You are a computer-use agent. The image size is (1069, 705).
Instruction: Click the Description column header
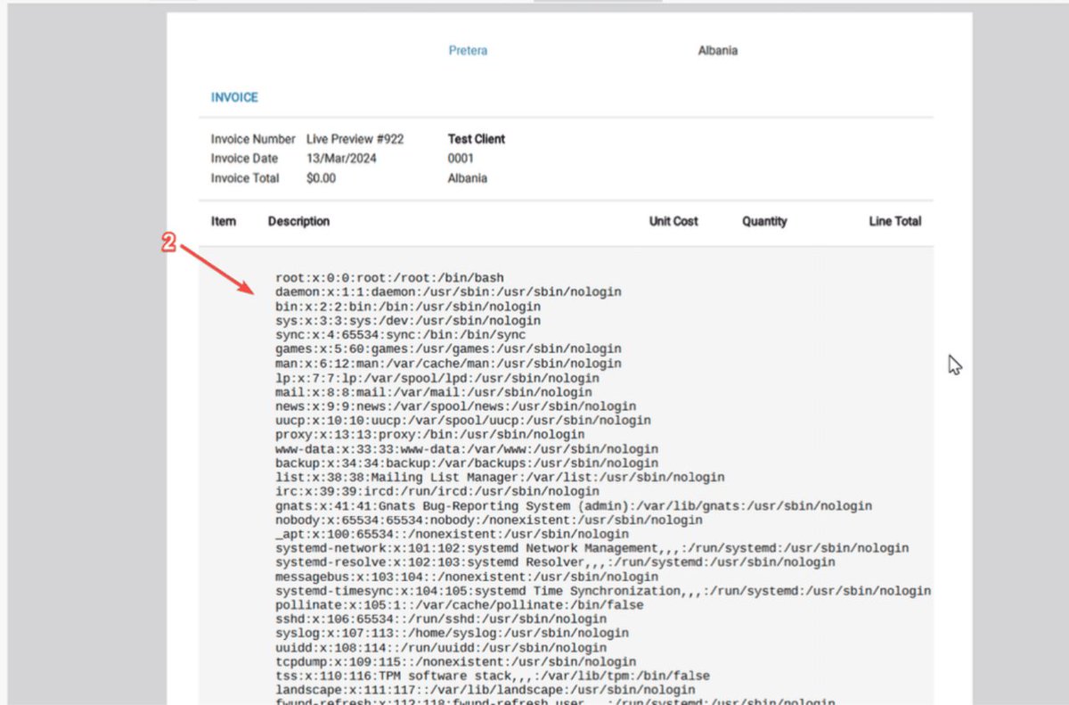298,221
